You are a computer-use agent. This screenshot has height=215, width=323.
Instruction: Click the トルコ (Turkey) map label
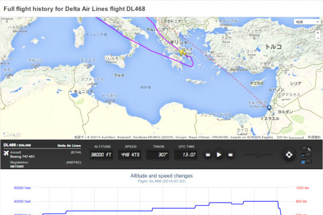point(273,47)
